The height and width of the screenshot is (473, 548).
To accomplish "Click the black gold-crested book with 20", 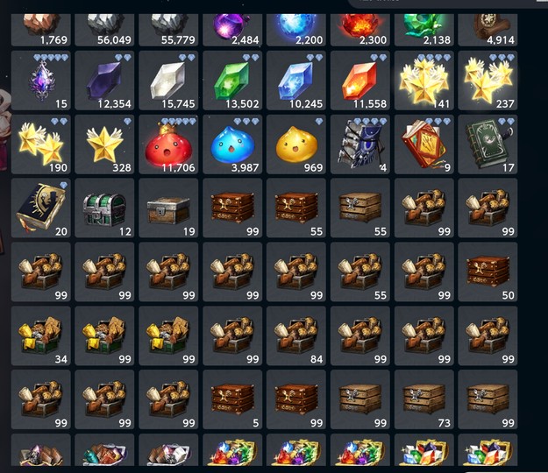I will [41, 208].
